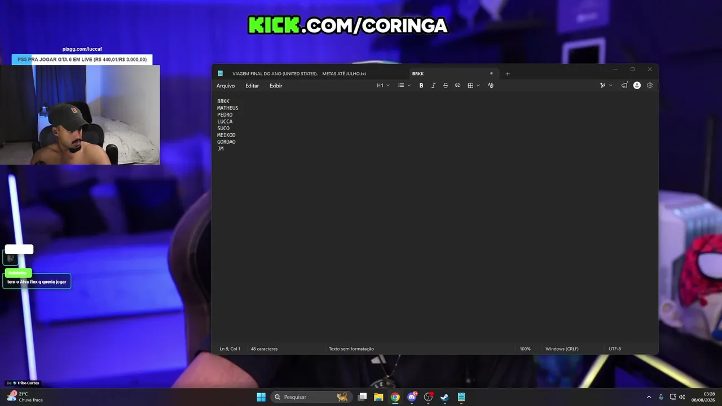Click the GORDAO line in the editor
Image resolution: width=722 pixels, height=406 pixels.
226,142
